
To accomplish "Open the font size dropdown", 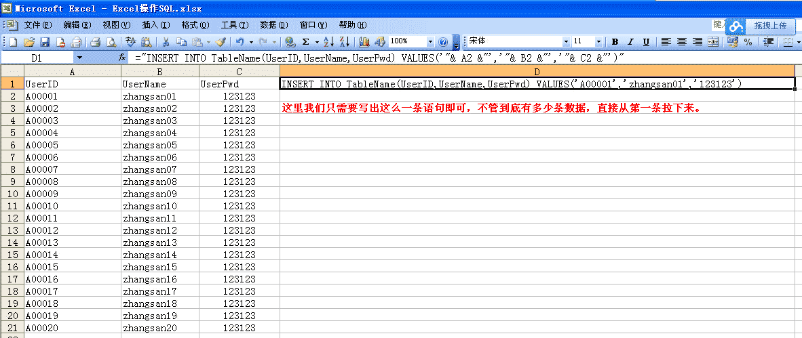I will (x=599, y=42).
